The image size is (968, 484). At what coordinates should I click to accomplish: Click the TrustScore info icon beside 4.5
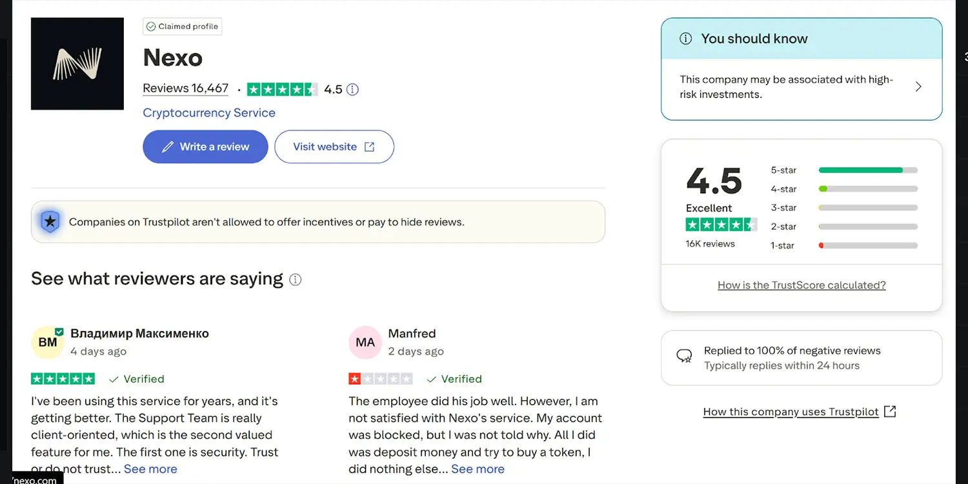click(352, 90)
